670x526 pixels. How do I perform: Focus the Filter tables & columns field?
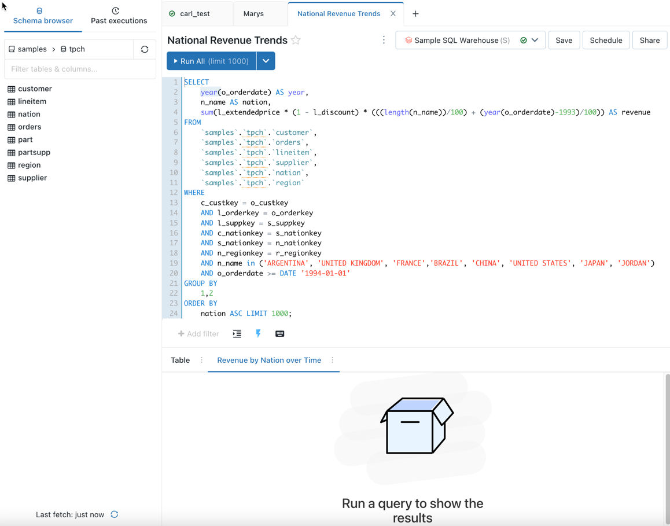[80, 69]
